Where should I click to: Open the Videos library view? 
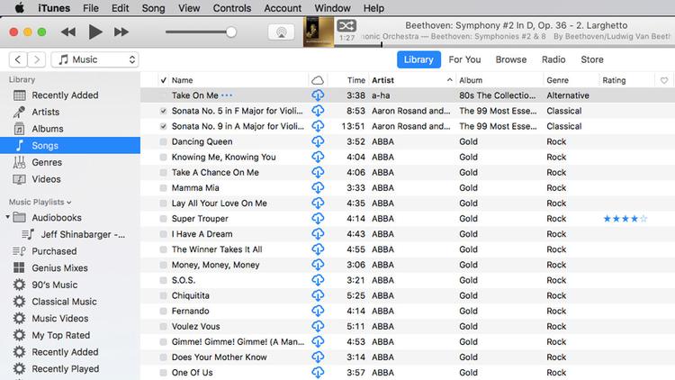(x=70, y=179)
